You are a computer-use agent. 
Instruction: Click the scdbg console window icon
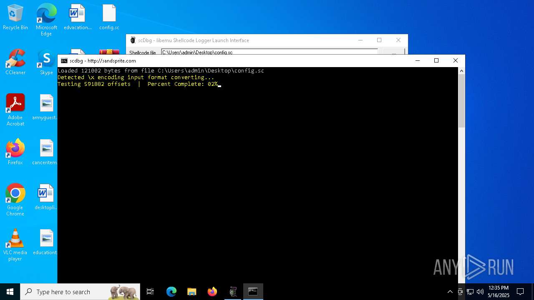[64, 61]
